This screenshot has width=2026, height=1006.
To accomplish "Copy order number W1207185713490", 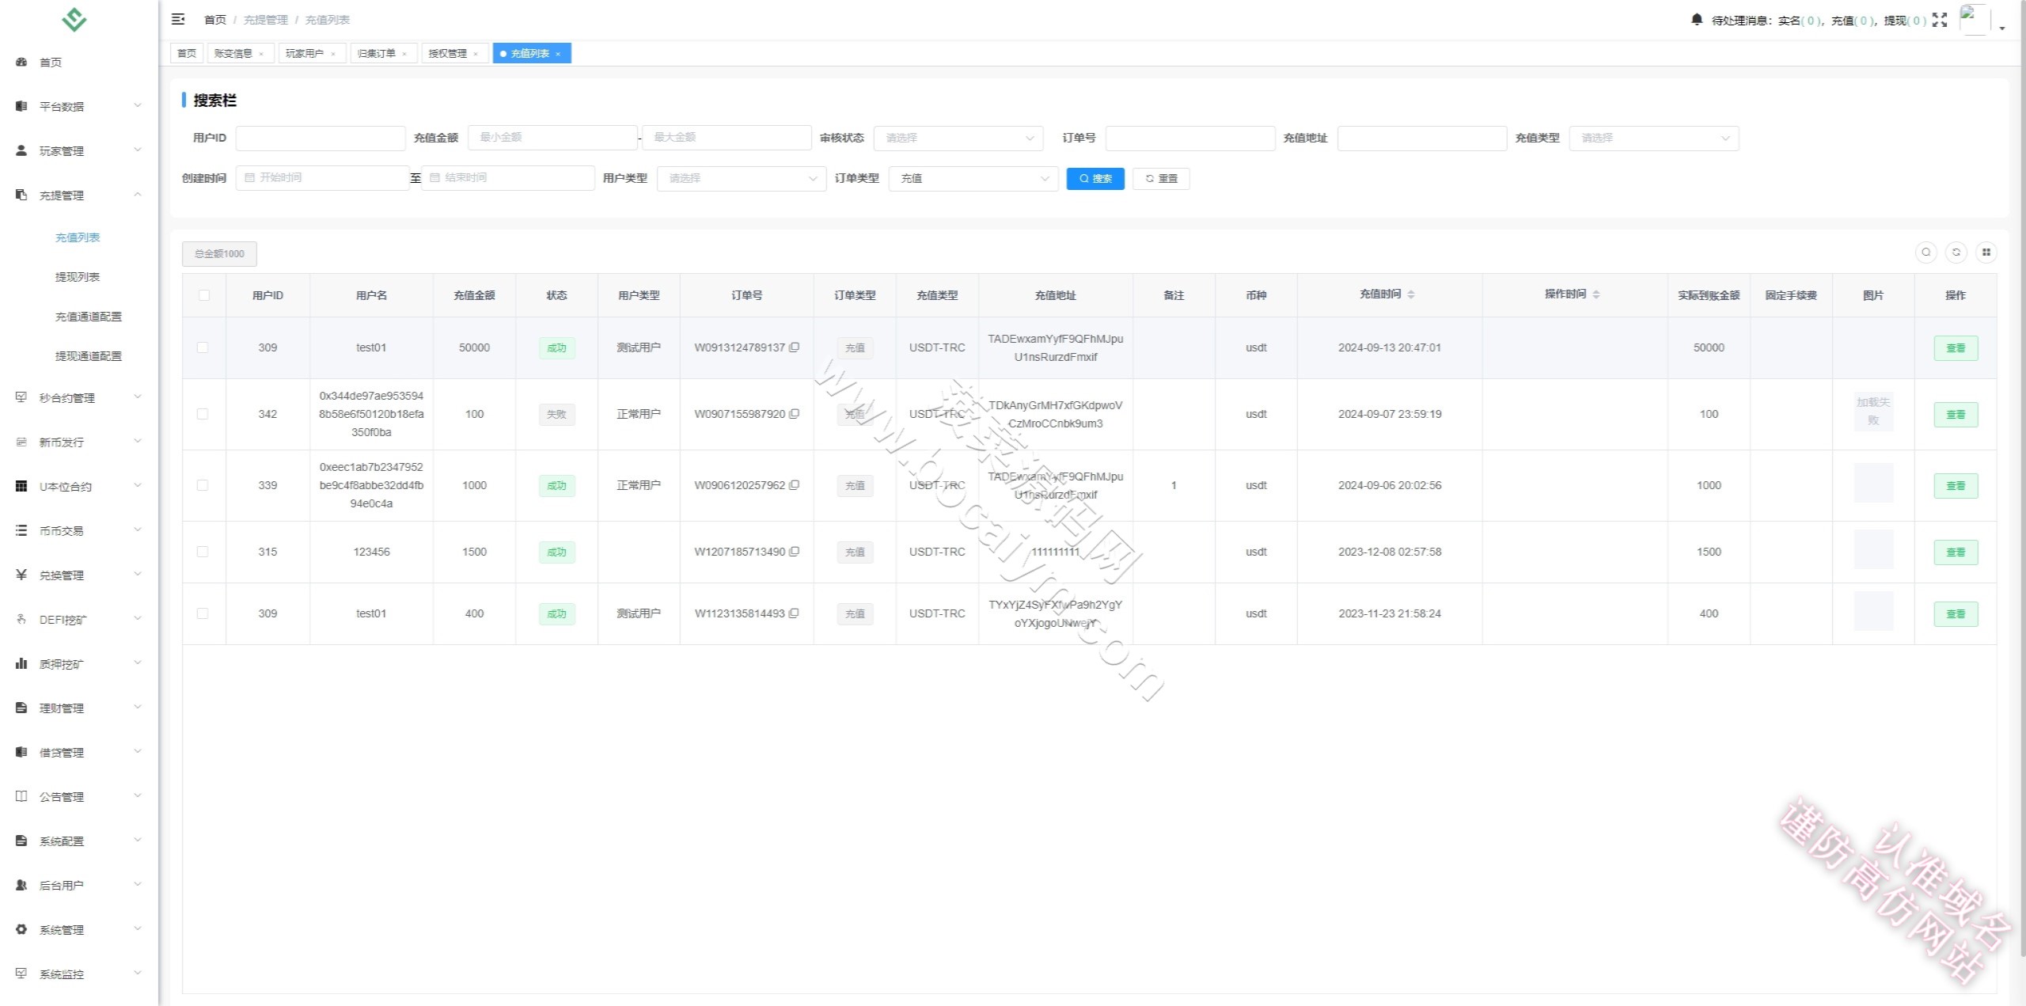I will tap(794, 552).
